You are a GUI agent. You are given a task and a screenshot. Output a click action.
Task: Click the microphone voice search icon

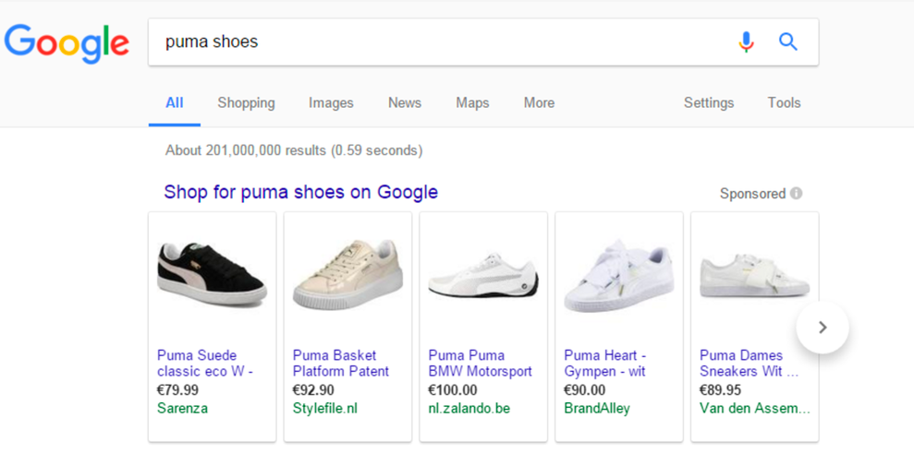click(746, 42)
